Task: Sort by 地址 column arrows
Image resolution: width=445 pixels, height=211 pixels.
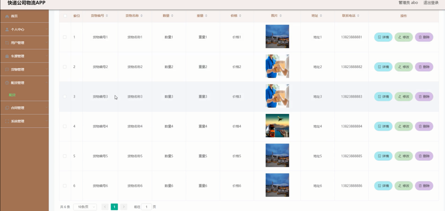Action: coord(321,16)
